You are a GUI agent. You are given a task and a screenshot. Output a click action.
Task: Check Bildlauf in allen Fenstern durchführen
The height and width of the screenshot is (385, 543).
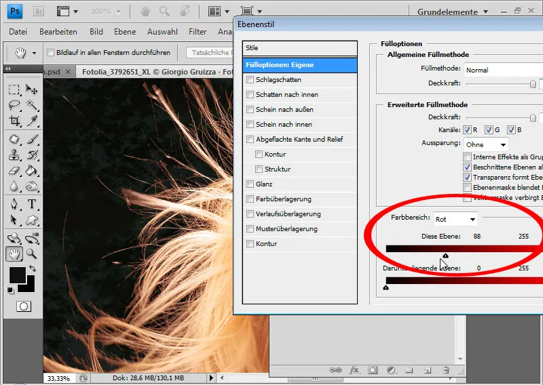click(x=50, y=53)
